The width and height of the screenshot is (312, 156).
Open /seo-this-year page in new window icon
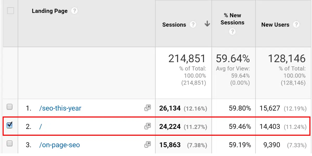[147, 108]
